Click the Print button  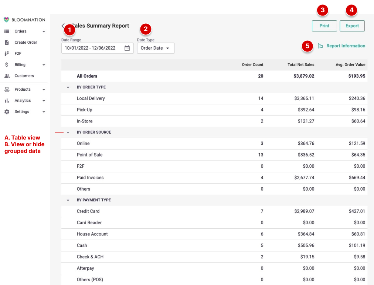pos(324,26)
